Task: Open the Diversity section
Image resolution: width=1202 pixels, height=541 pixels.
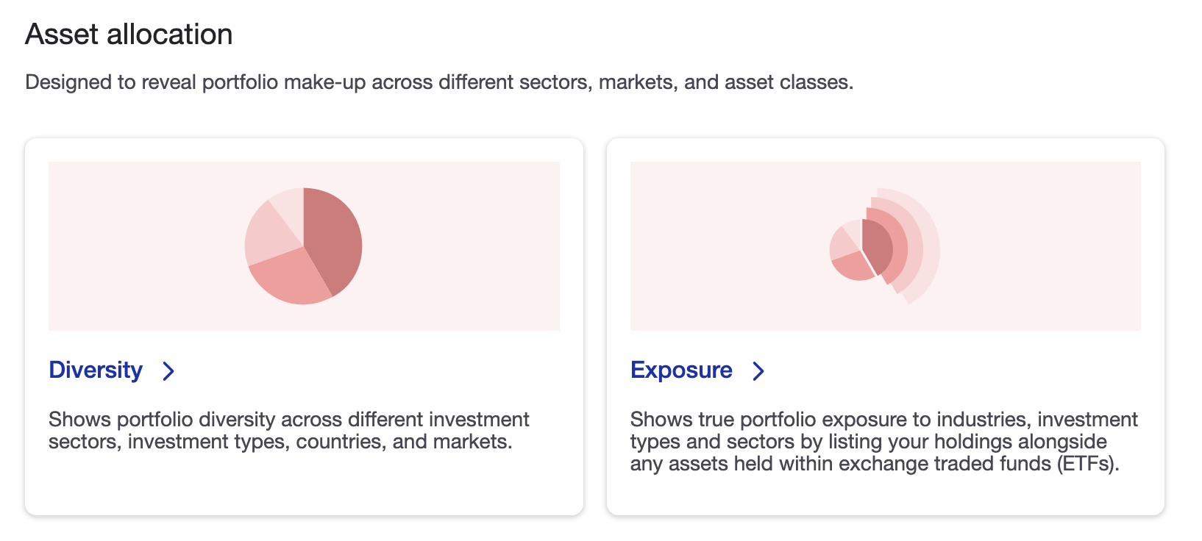Action: [96, 370]
